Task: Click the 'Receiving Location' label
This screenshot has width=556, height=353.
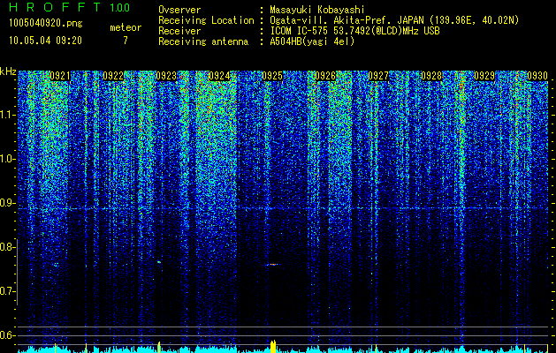Action: pyautogui.click(x=206, y=20)
